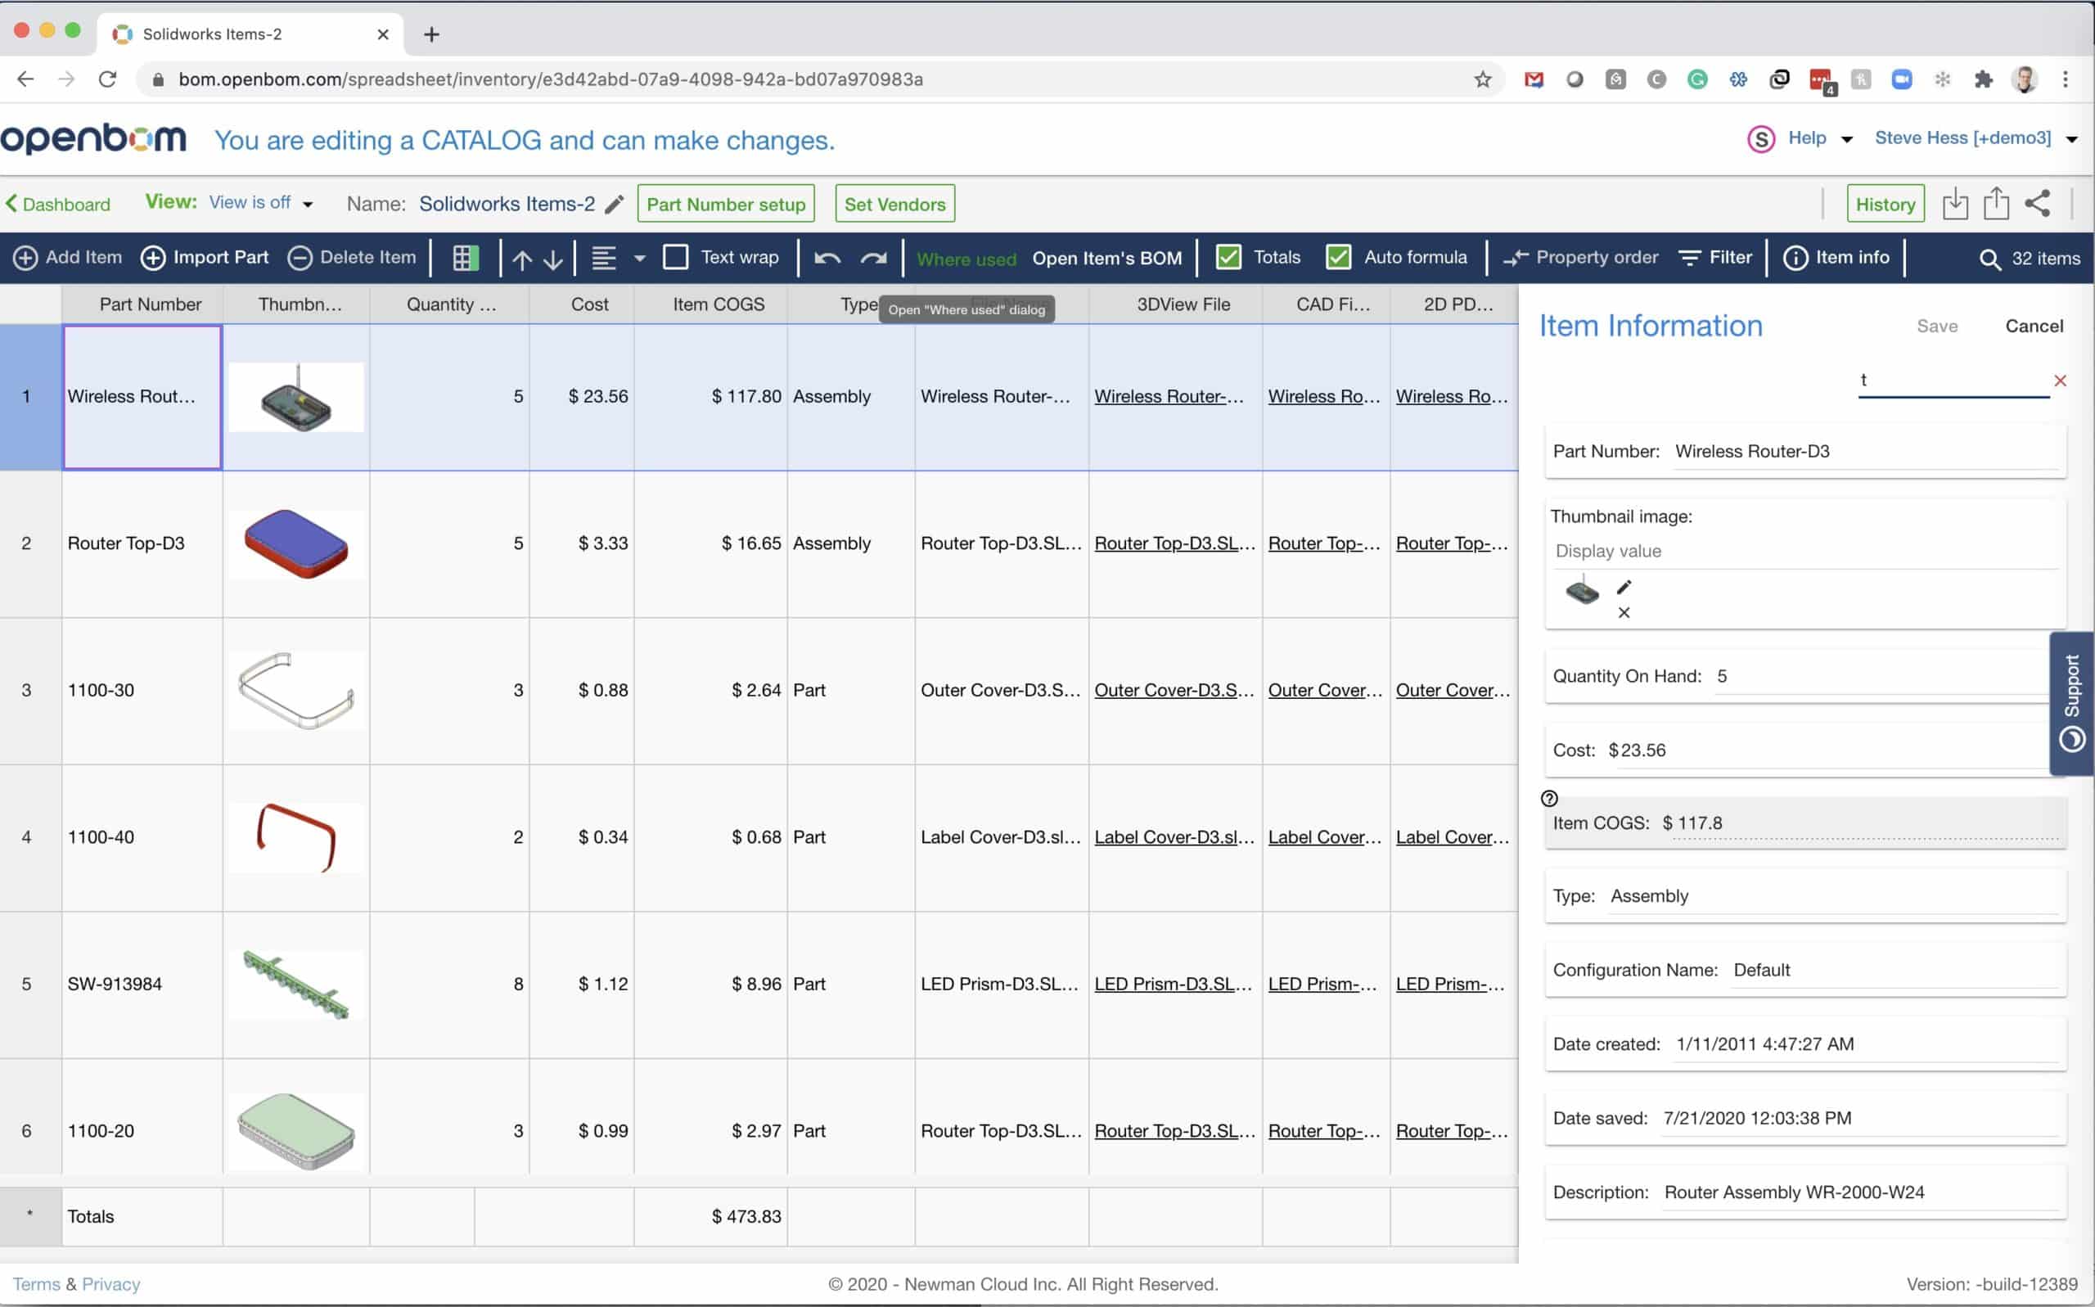Click the grid view toggle icon
Screen dimensions: 2095x1307
(x=465, y=258)
